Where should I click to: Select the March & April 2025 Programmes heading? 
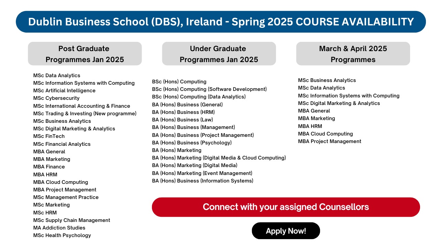point(353,54)
